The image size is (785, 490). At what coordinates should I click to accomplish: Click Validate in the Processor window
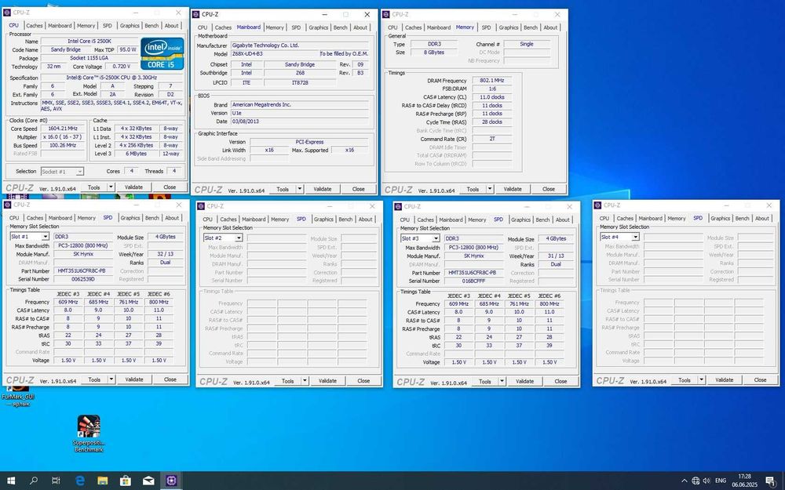tap(133, 187)
